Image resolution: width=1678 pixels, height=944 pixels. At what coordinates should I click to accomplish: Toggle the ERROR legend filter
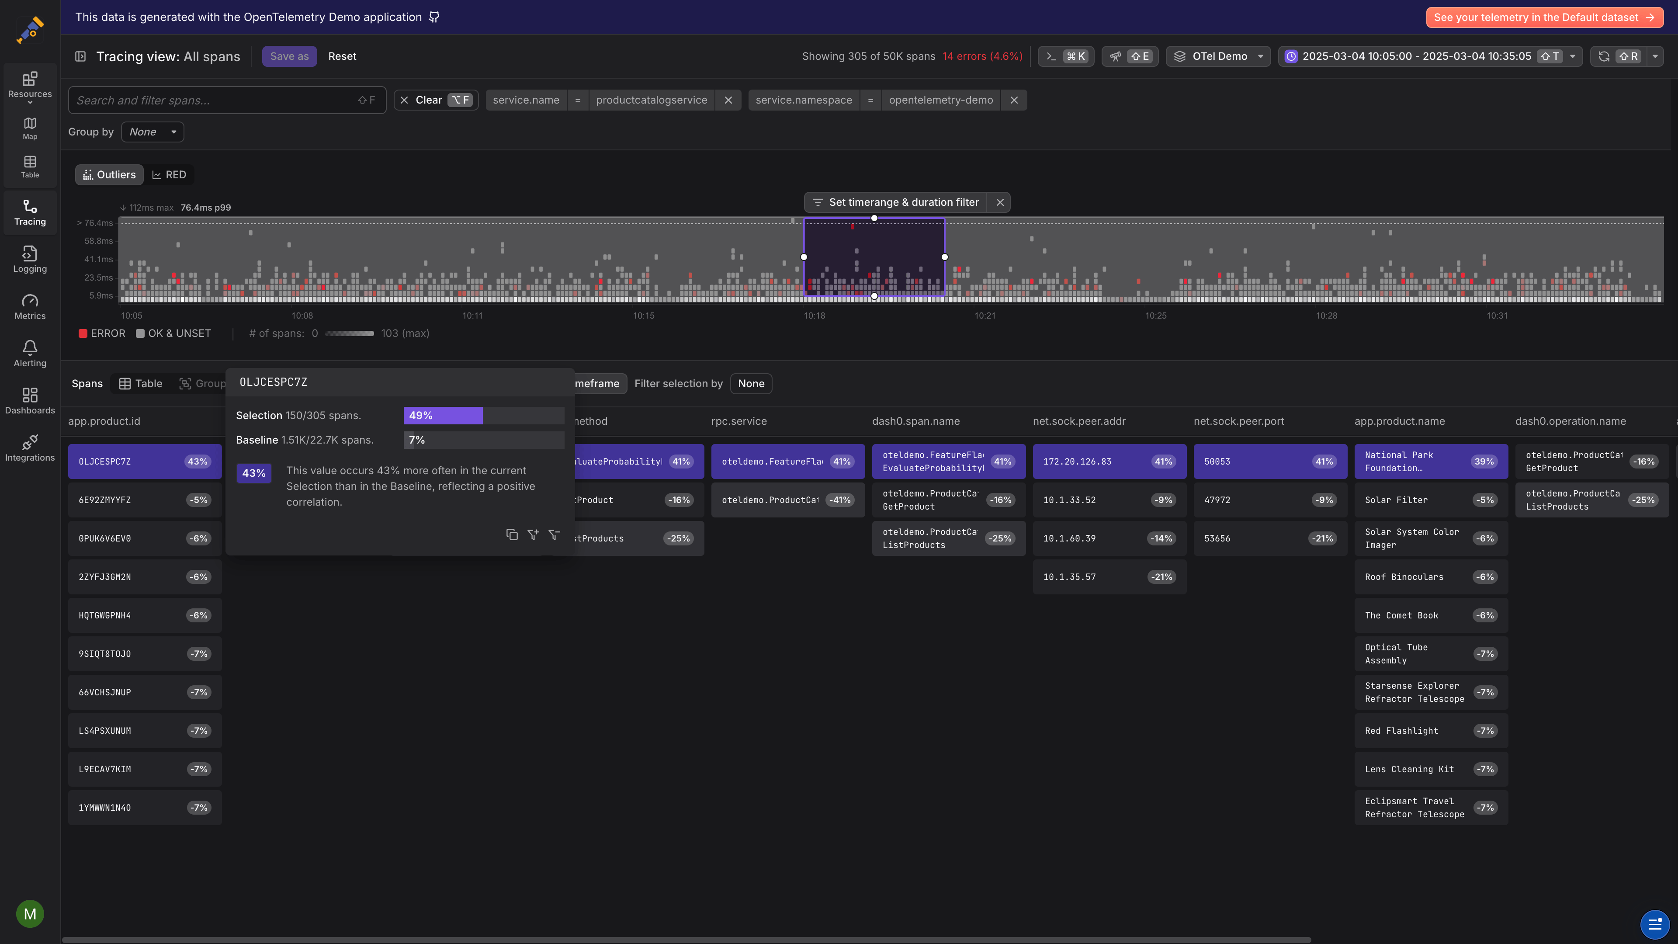click(x=102, y=333)
